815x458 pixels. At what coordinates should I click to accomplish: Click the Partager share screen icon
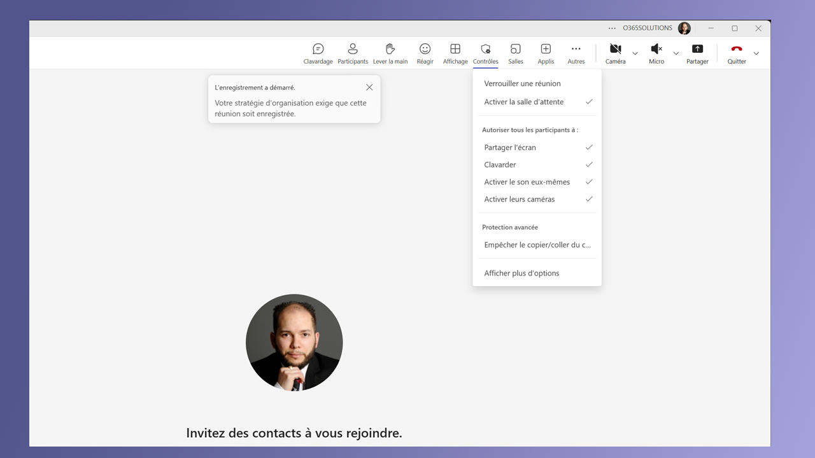[x=697, y=53]
